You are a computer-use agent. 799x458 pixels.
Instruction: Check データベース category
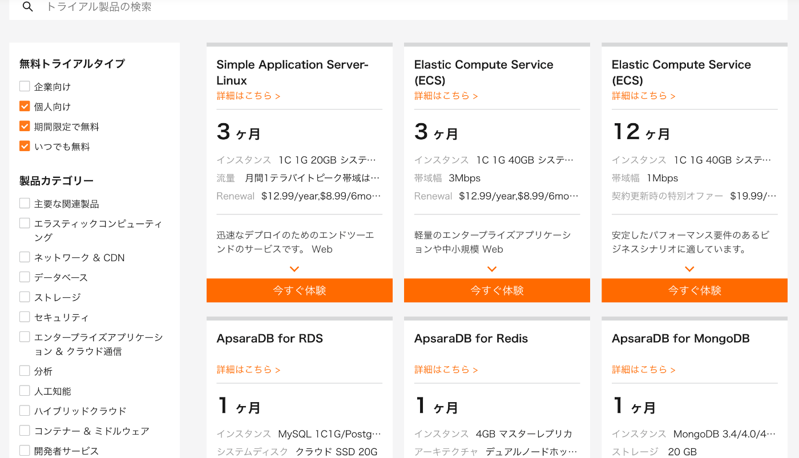pos(25,277)
